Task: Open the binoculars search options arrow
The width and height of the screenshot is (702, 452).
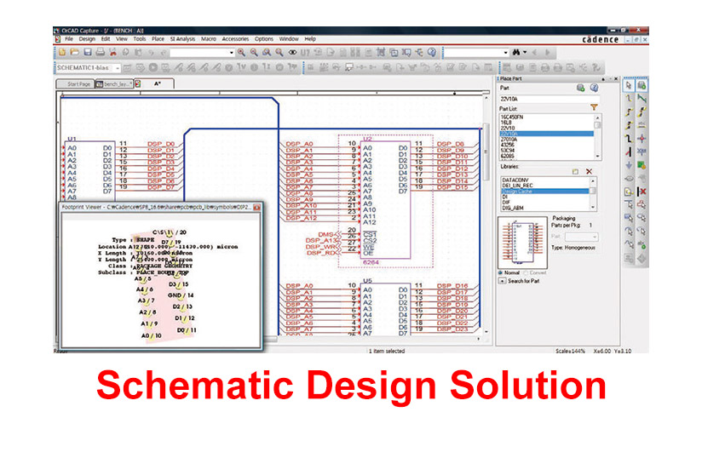Action: tap(525, 53)
